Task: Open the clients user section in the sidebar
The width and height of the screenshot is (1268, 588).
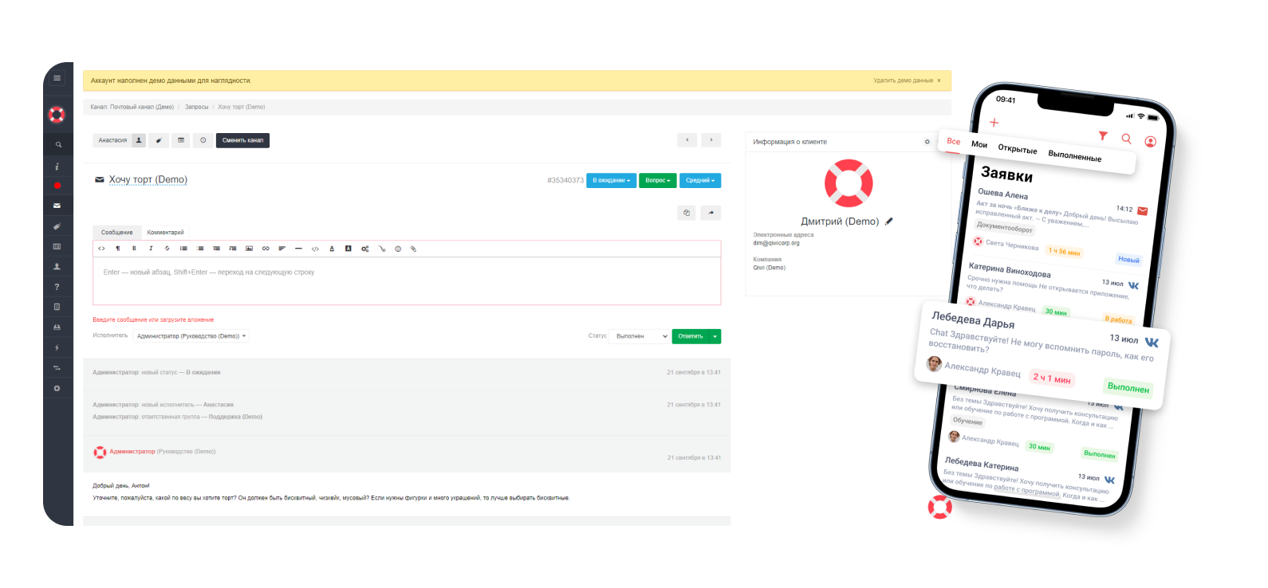Action: (x=57, y=267)
